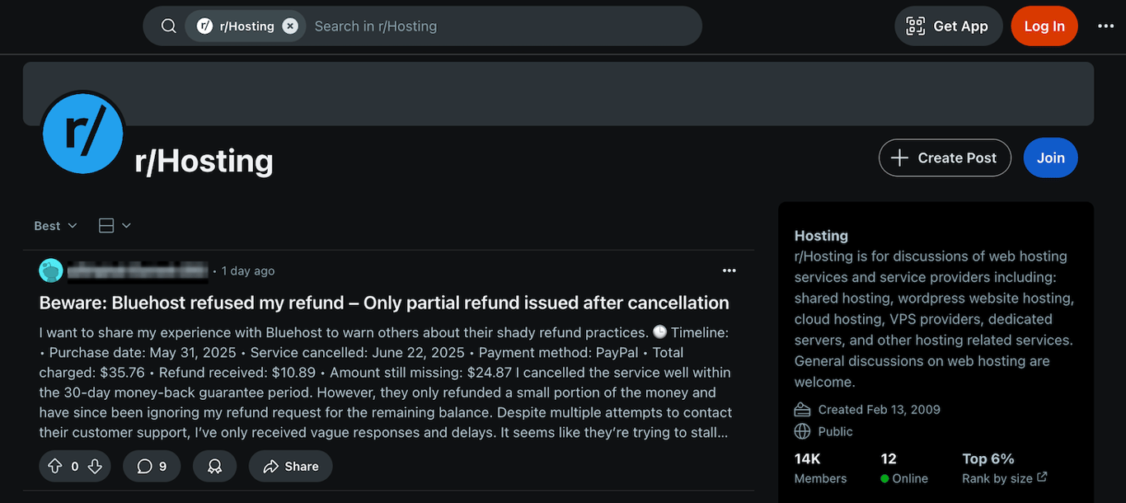Open the Bluehost refund post title
This screenshot has width=1126, height=503.
click(384, 303)
